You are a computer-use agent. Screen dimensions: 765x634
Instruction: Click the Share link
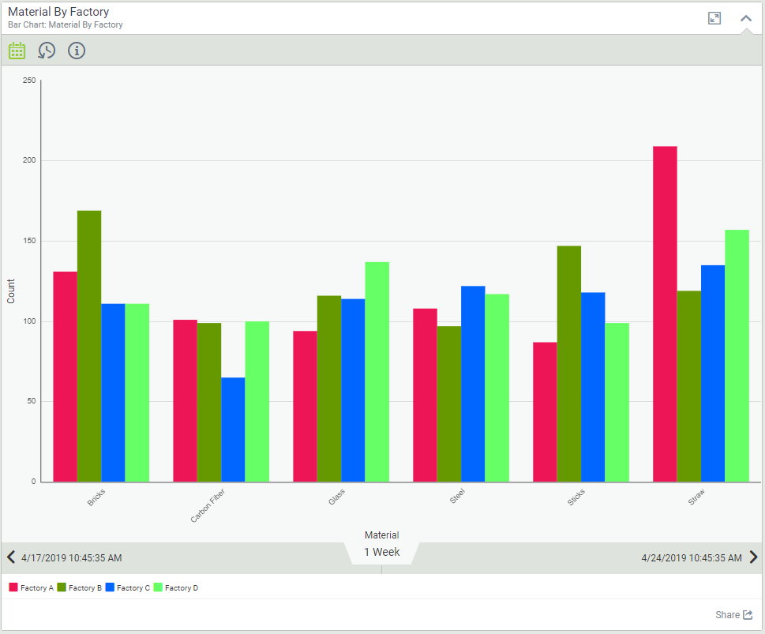[733, 615]
